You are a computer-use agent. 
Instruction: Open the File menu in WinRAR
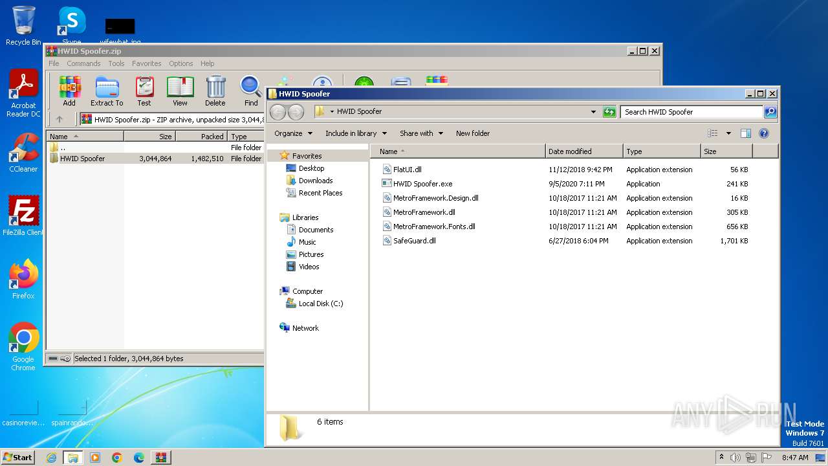[54, 63]
